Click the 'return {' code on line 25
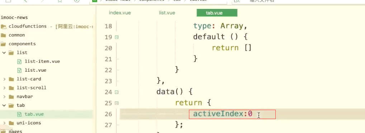Screen dimensions: 365x133 [x=193, y=103]
